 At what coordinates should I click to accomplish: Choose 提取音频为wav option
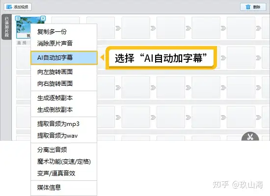(64, 136)
